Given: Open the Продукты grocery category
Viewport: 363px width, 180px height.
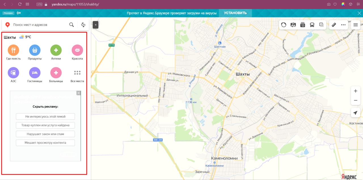Looking at the screenshot, I should (x=35, y=50).
